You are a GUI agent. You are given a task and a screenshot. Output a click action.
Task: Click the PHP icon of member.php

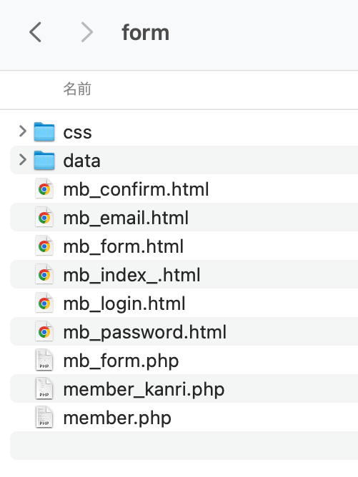44,417
